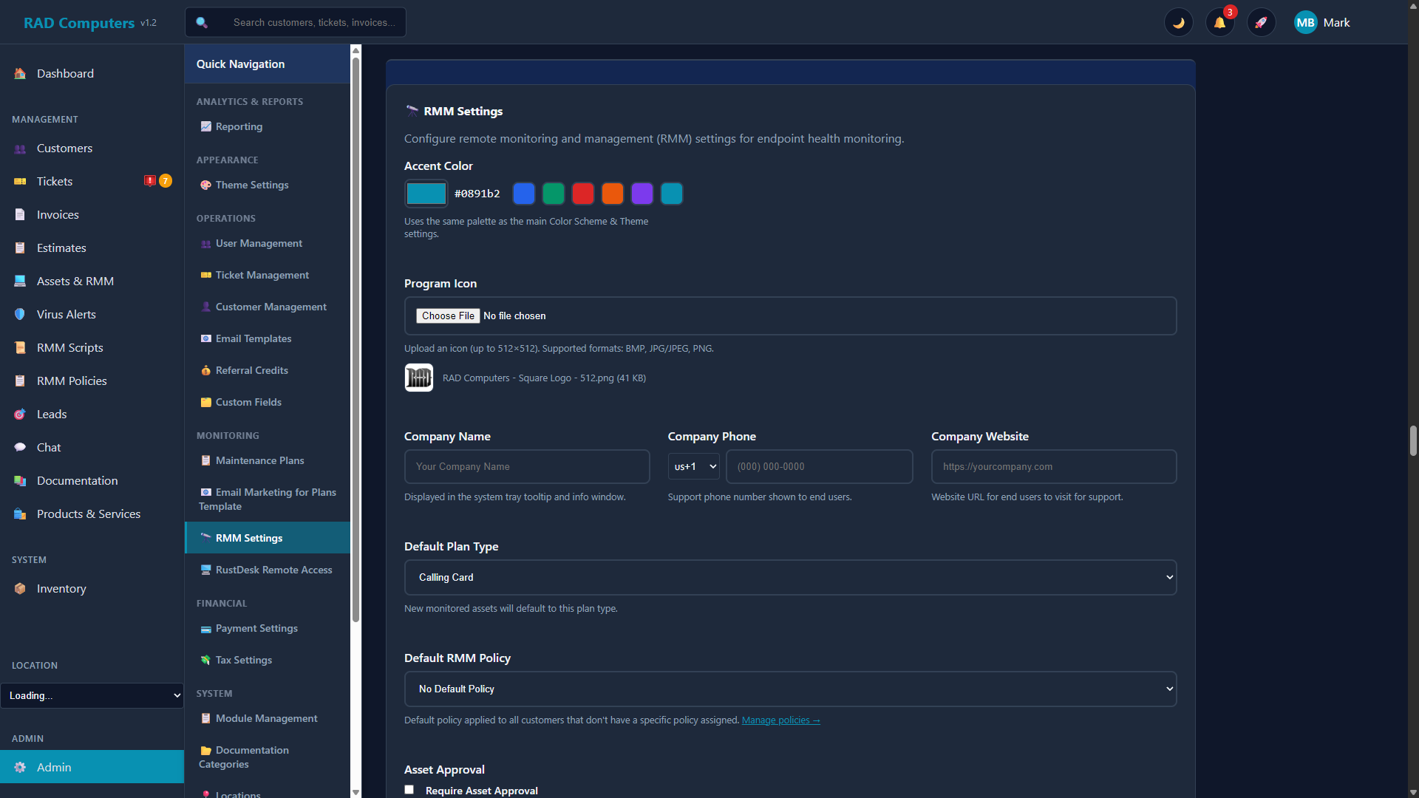
Task: Open the phone country code us+1 selector
Action: coord(693,466)
